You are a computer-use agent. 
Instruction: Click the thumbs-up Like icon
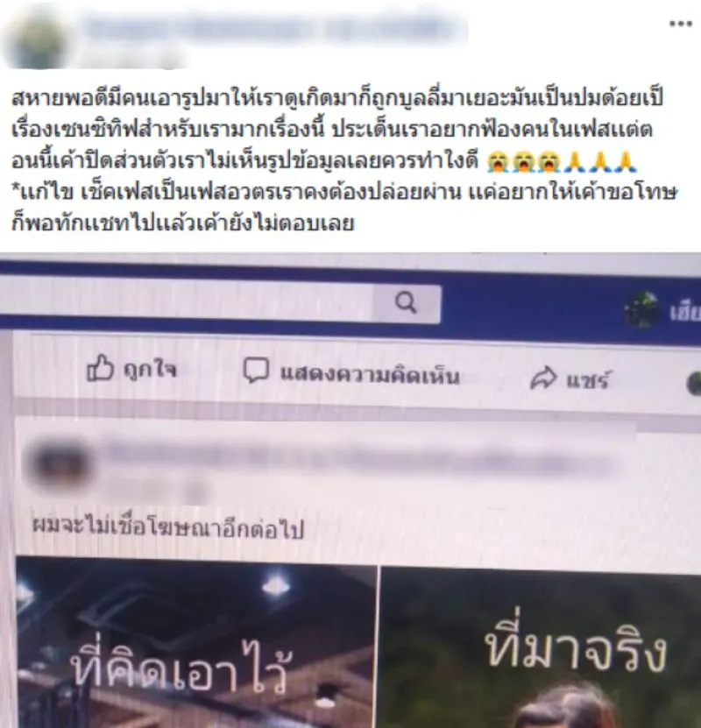pyautogui.click(x=100, y=368)
